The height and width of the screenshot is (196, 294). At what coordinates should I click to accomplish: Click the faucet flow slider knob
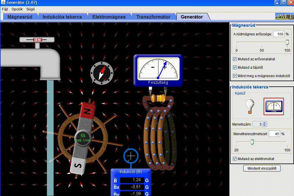37,39
